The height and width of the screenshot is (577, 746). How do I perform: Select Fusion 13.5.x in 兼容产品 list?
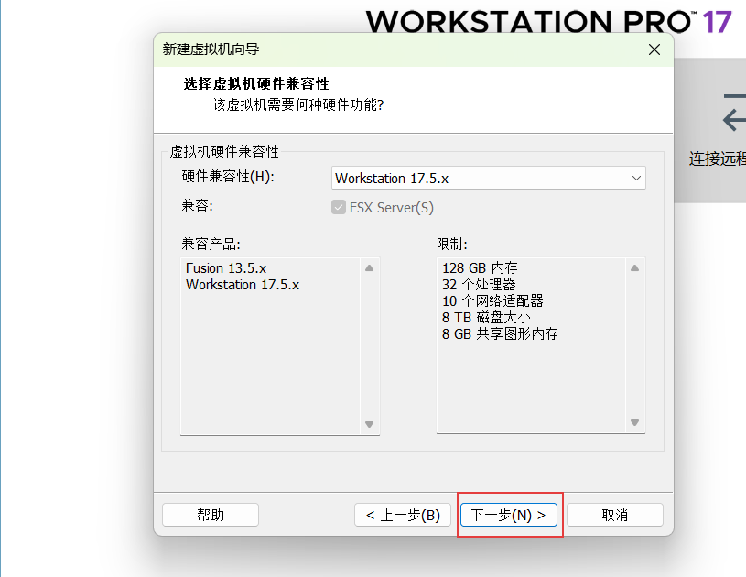coord(226,268)
